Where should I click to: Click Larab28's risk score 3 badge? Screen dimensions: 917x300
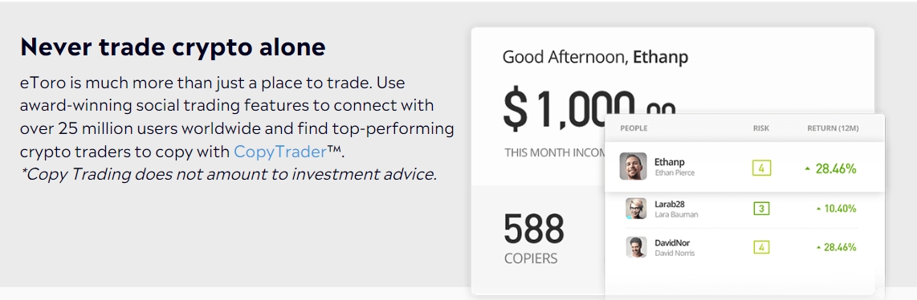[x=761, y=209]
